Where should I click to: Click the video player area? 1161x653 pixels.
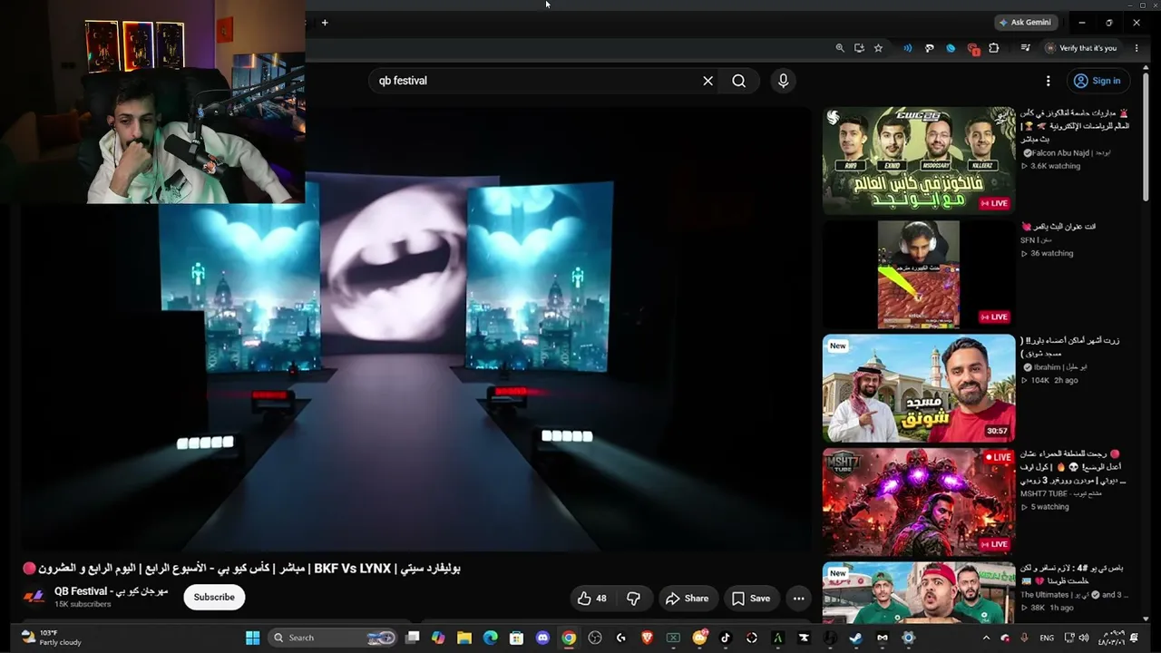point(416,328)
